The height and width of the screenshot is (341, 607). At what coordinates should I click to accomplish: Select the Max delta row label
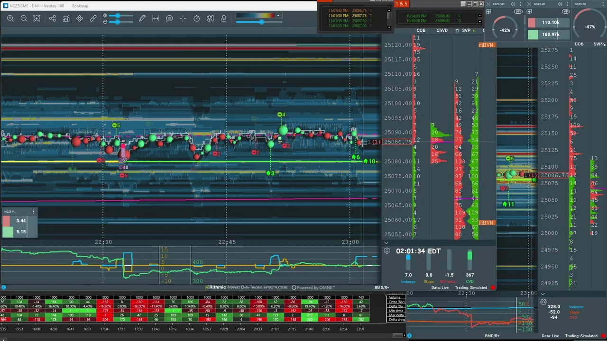[x=395, y=315]
